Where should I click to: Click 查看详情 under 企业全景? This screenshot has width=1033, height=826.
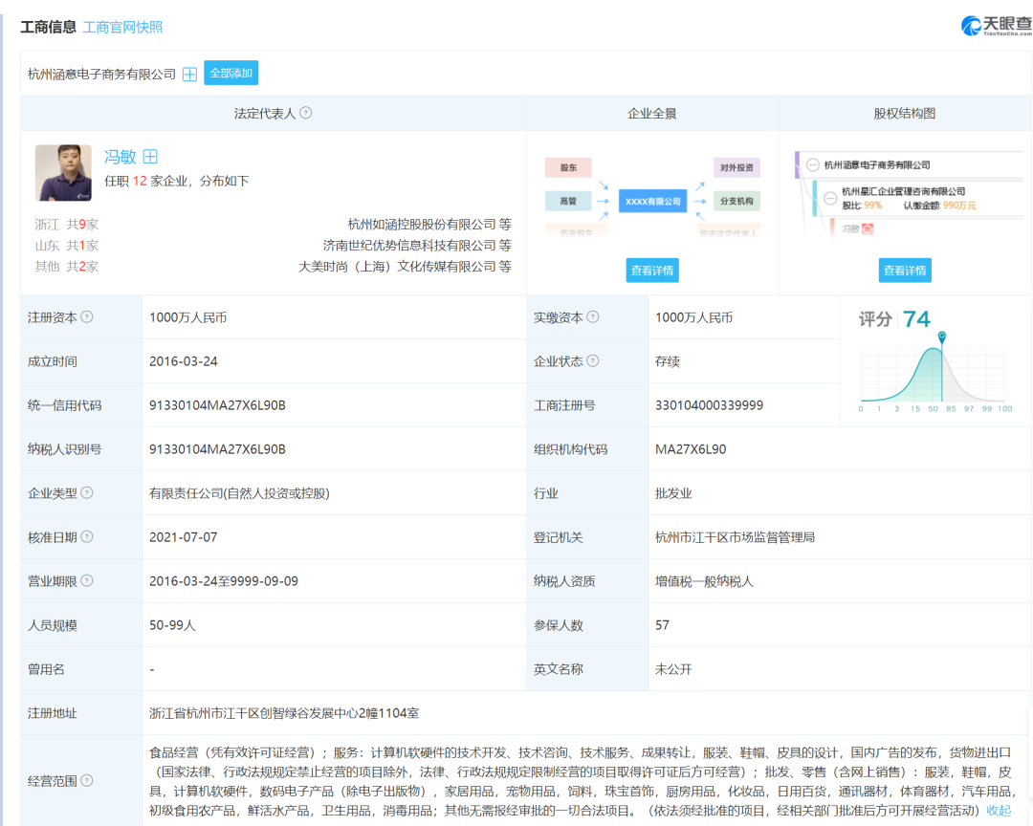(652, 270)
